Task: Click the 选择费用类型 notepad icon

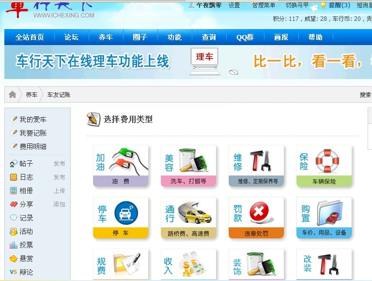Action: pyautogui.click(x=93, y=119)
